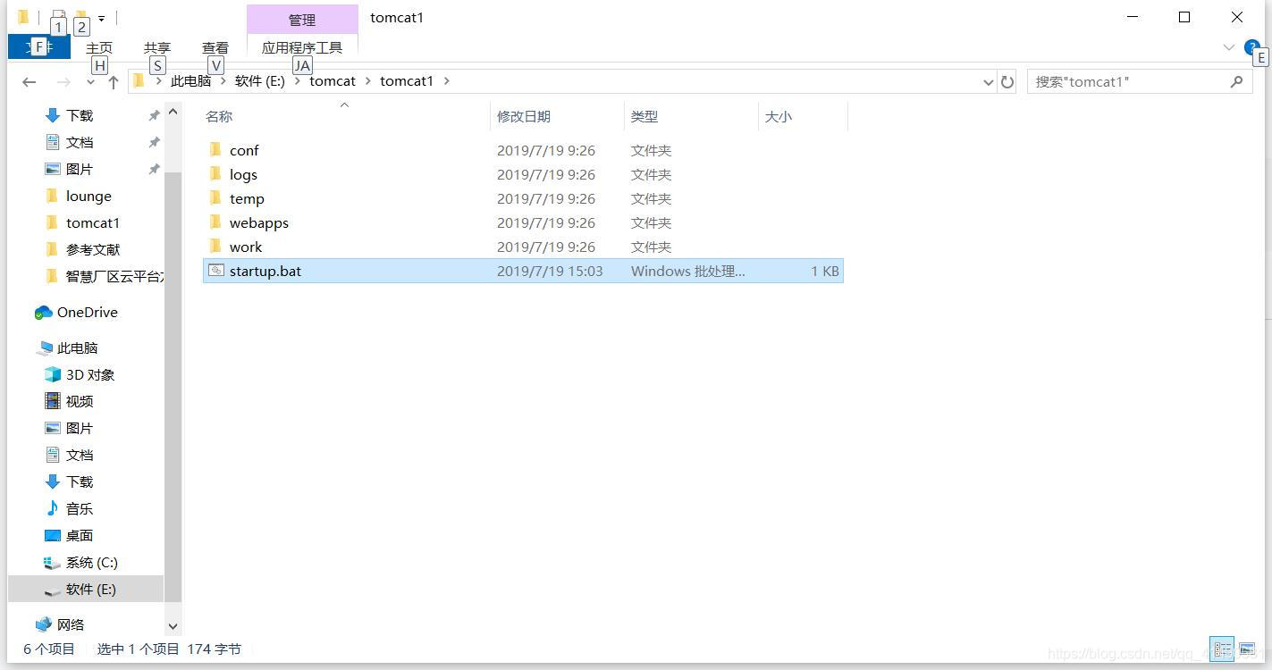Switch to large icons view in the status bar
The height and width of the screenshot is (670, 1272).
tap(1247, 649)
